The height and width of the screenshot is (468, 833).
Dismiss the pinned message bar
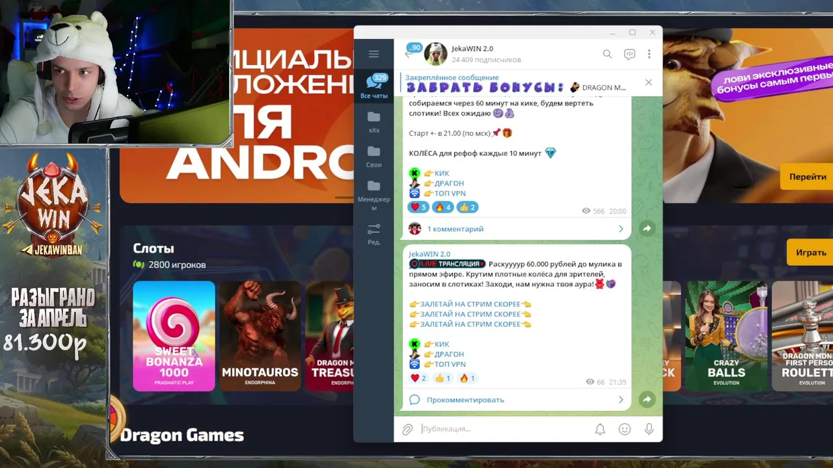click(648, 83)
